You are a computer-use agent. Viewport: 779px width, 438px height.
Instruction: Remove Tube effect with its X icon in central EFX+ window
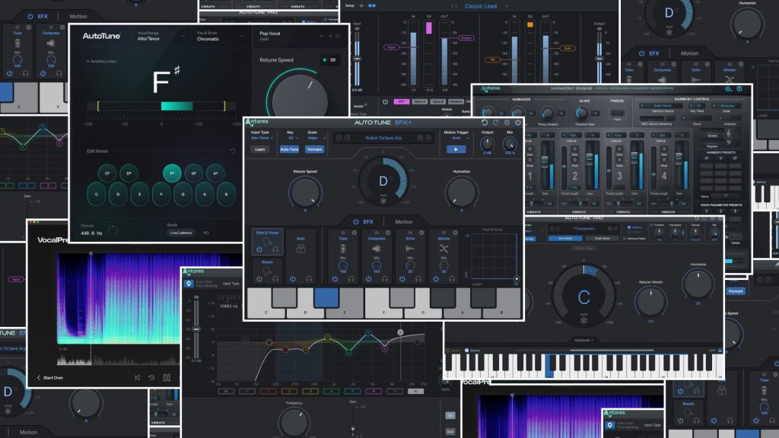point(355,233)
